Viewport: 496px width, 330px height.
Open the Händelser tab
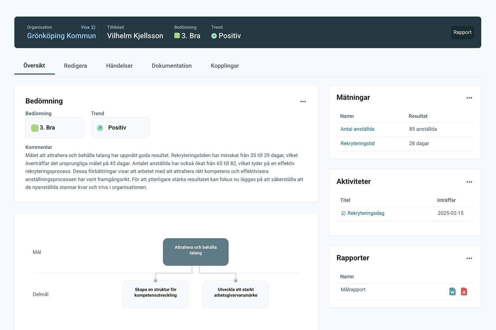click(119, 66)
